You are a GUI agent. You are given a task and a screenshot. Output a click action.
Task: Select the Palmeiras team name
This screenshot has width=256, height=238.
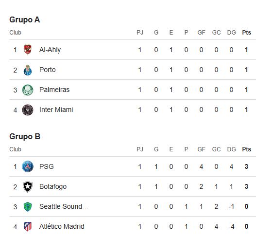point(54,90)
